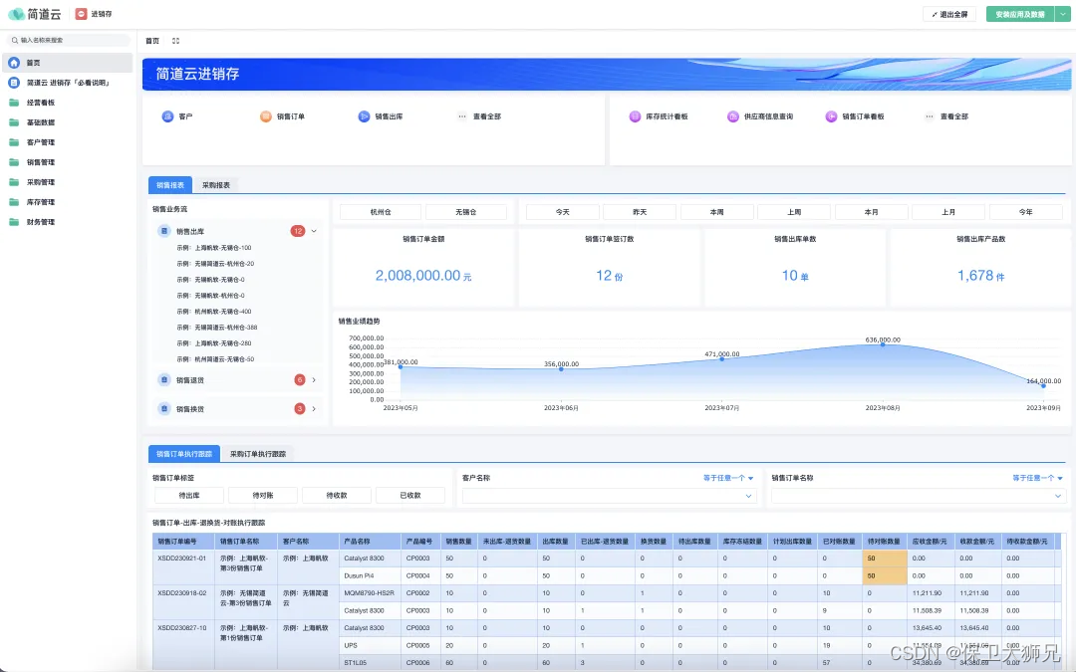The height and width of the screenshot is (672, 1076).
Task: Switch to 采购订单执行跟踪 tab
Action: (258, 454)
